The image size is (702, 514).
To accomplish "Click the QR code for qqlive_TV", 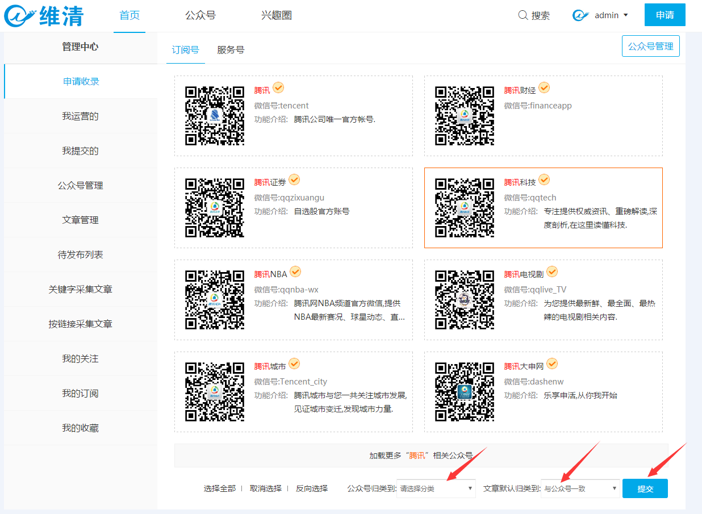I will (x=465, y=300).
